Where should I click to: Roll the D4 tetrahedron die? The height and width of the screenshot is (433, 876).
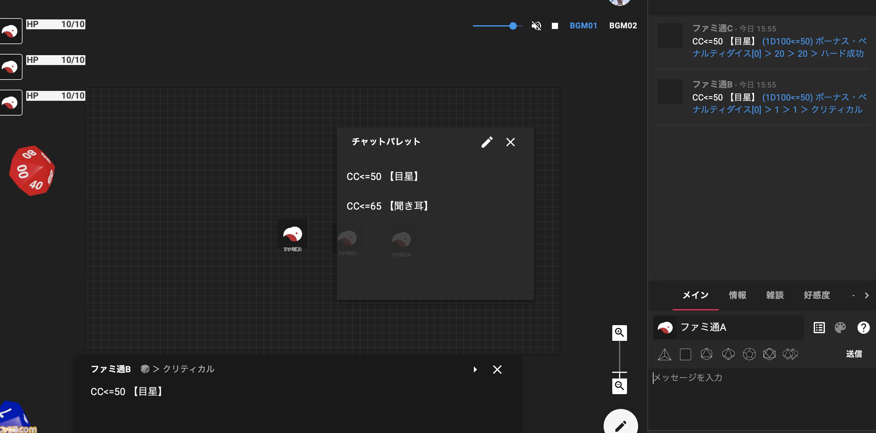[664, 354]
